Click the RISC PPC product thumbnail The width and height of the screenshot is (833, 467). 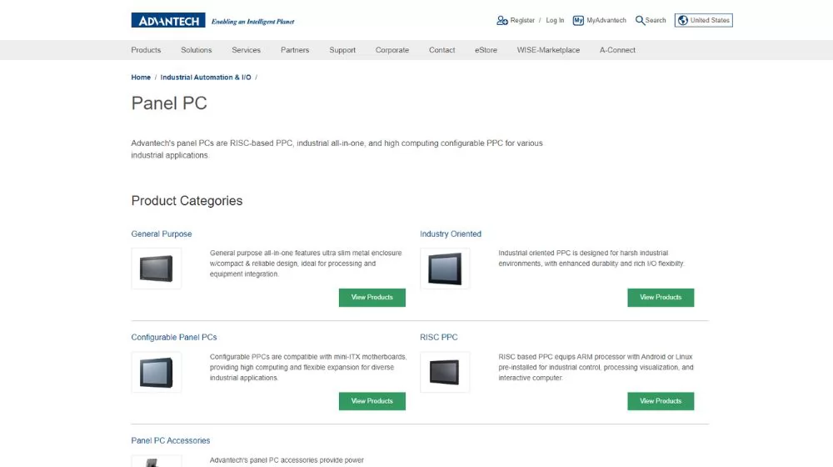[445, 372]
